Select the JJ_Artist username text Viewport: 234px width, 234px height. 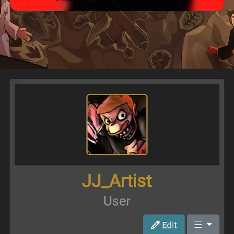[x=117, y=181]
